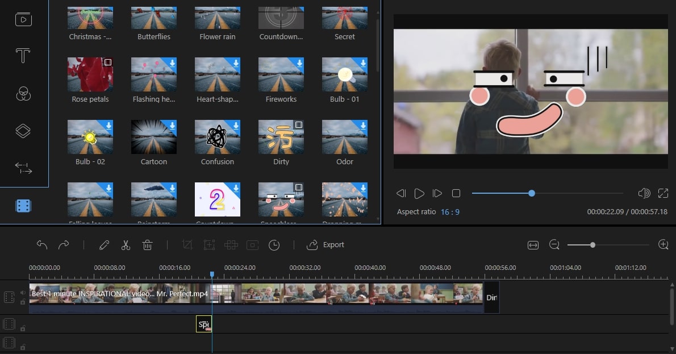The width and height of the screenshot is (676, 354).
Task: Undo the last action
Action: click(41, 244)
